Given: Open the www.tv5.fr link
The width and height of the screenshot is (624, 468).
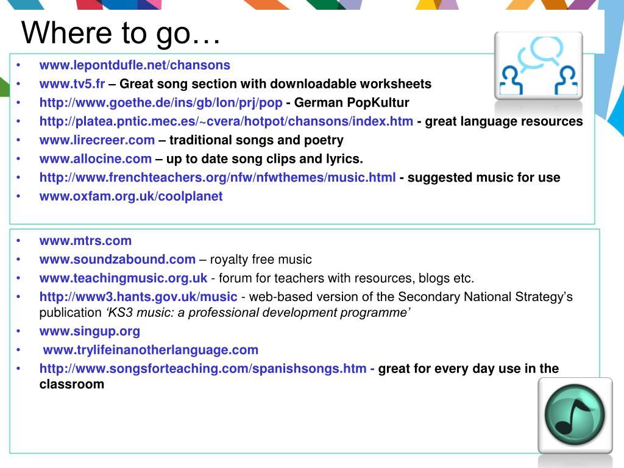Looking at the screenshot, I should click(72, 83).
